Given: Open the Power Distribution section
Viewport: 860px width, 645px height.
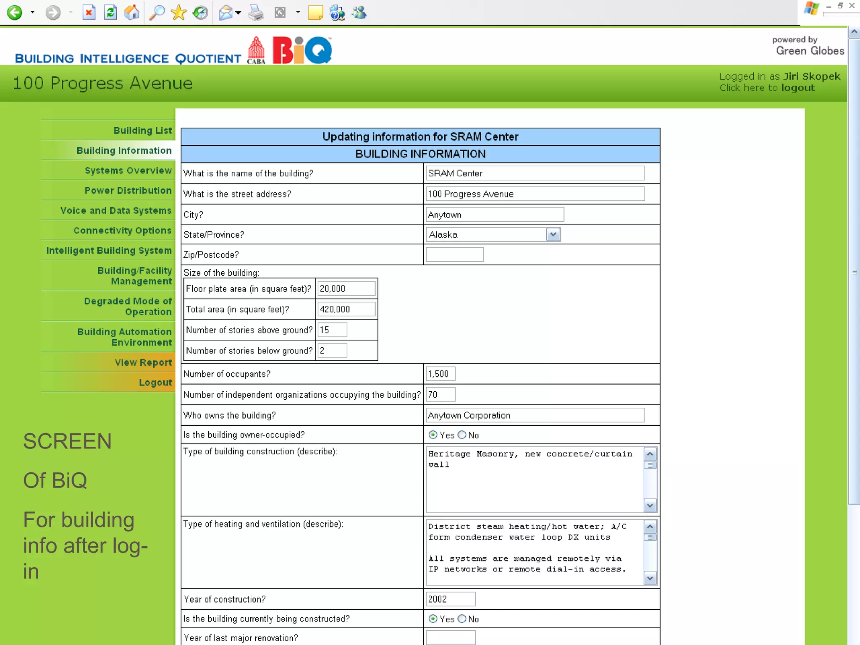Looking at the screenshot, I should (x=128, y=191).
